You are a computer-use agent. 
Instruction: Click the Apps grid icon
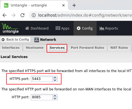click(58, 28)
